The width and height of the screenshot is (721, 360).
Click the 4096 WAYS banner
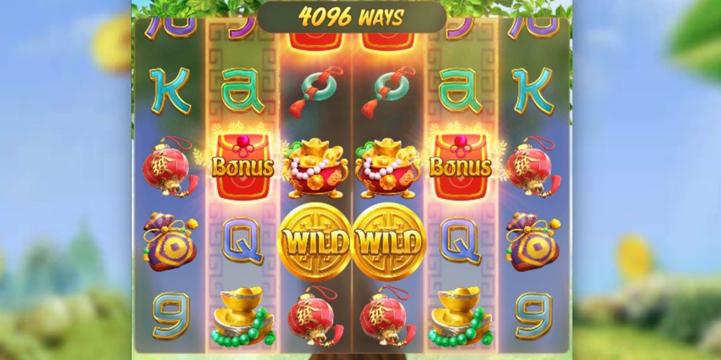coord(351,17)
